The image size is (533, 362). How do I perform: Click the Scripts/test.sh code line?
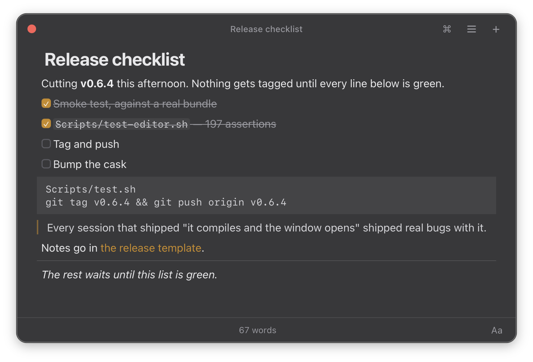tap(91, 189)
